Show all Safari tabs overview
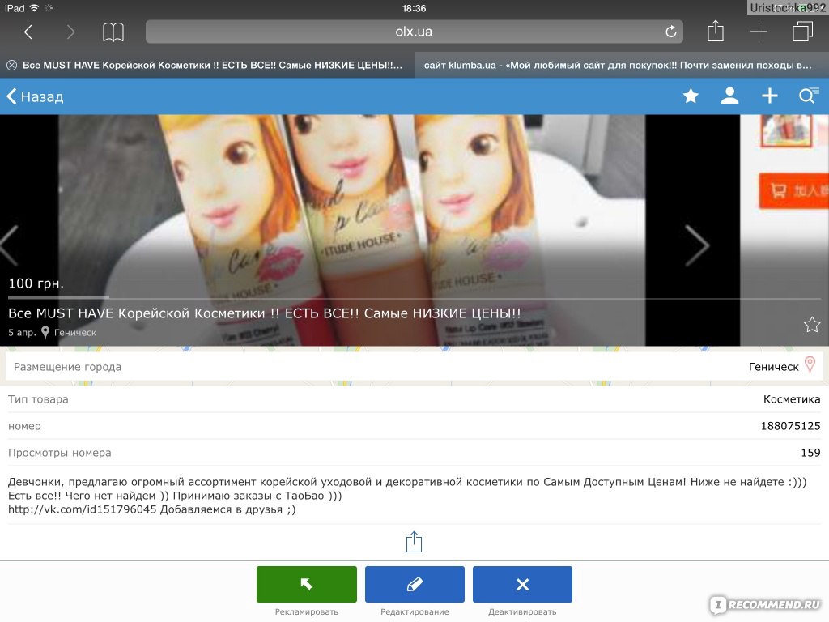 click(802, 32)
